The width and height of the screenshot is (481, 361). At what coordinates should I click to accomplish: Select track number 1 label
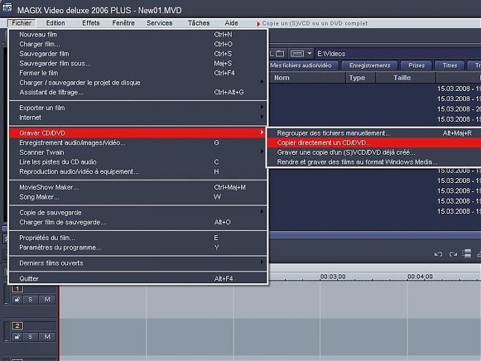click(17, 289)
